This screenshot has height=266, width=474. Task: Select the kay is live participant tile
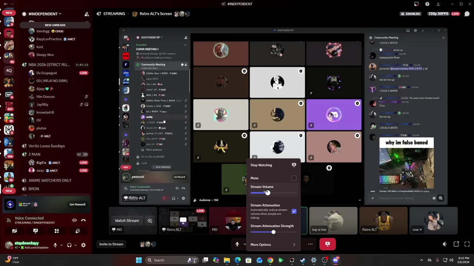click(333, 221)
